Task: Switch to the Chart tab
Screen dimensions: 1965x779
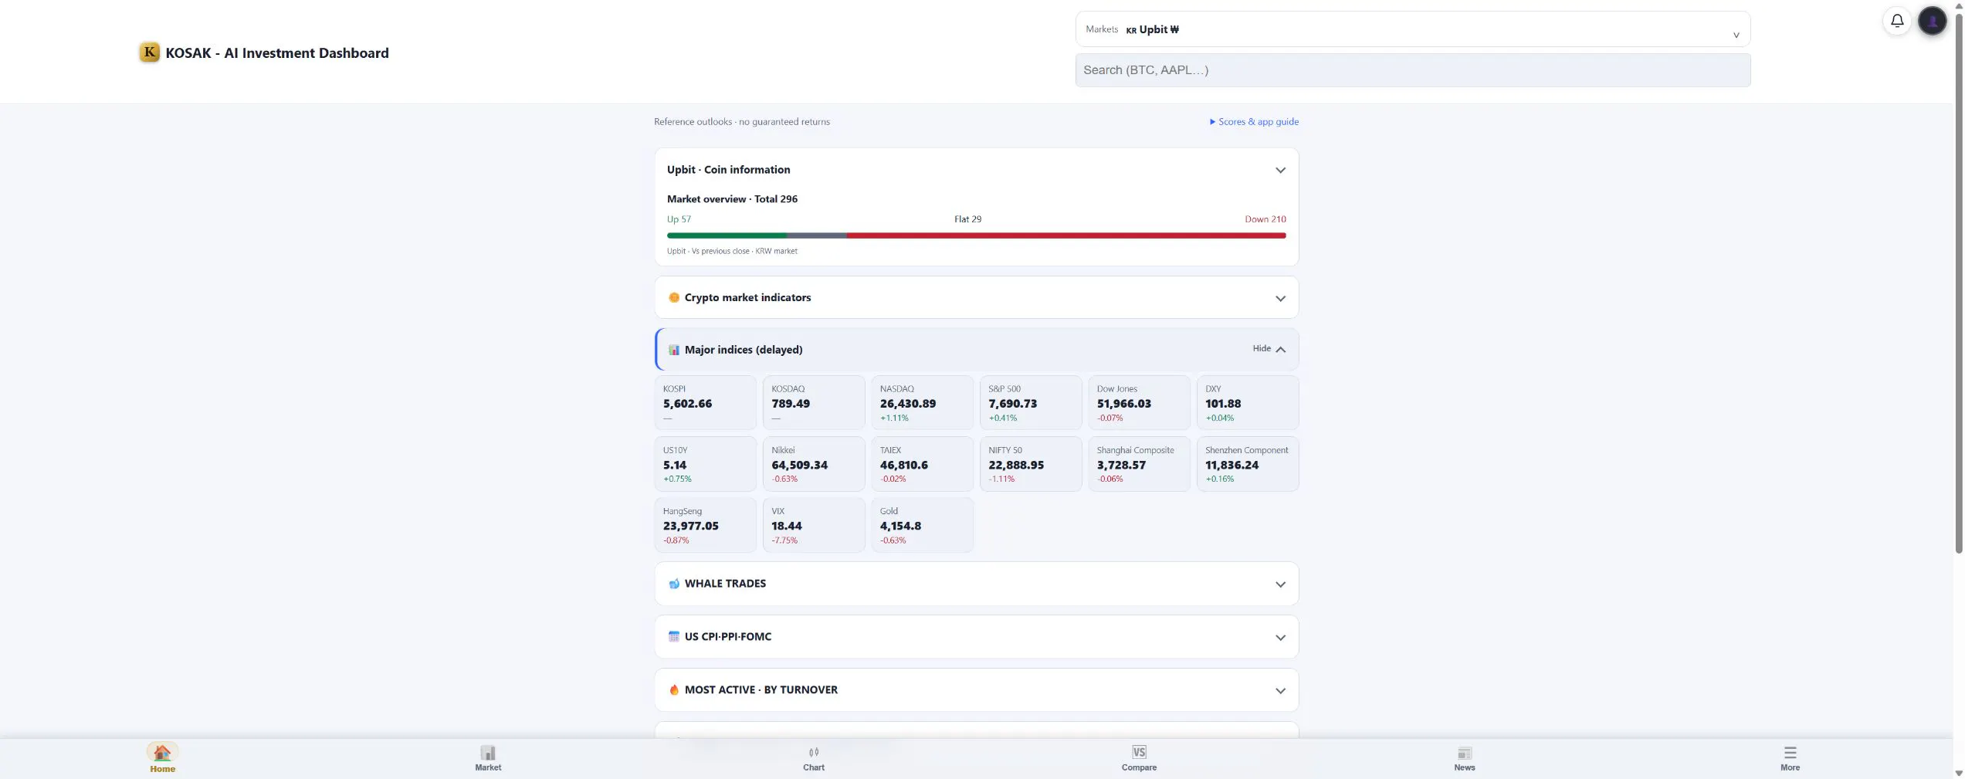Action: coord(814,757)
